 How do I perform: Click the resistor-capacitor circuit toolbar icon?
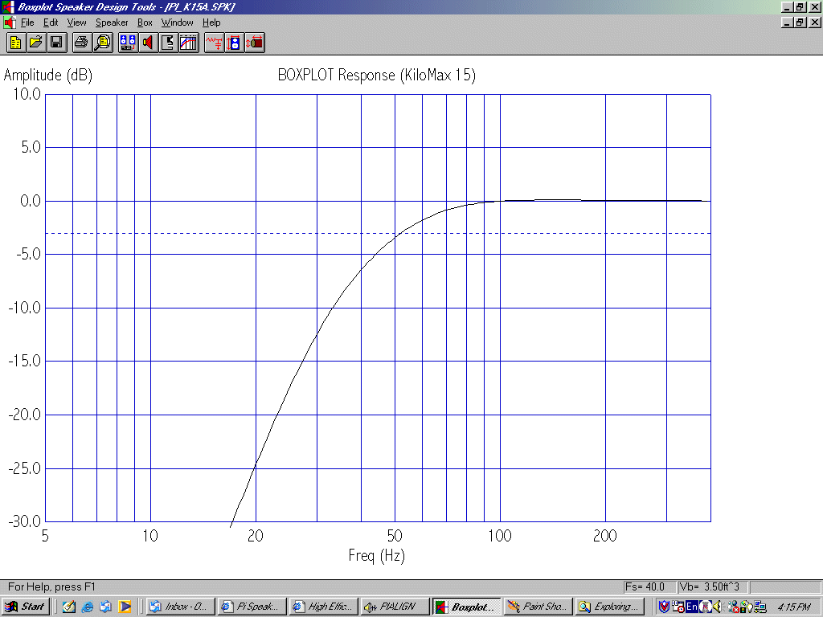(214, 43)
